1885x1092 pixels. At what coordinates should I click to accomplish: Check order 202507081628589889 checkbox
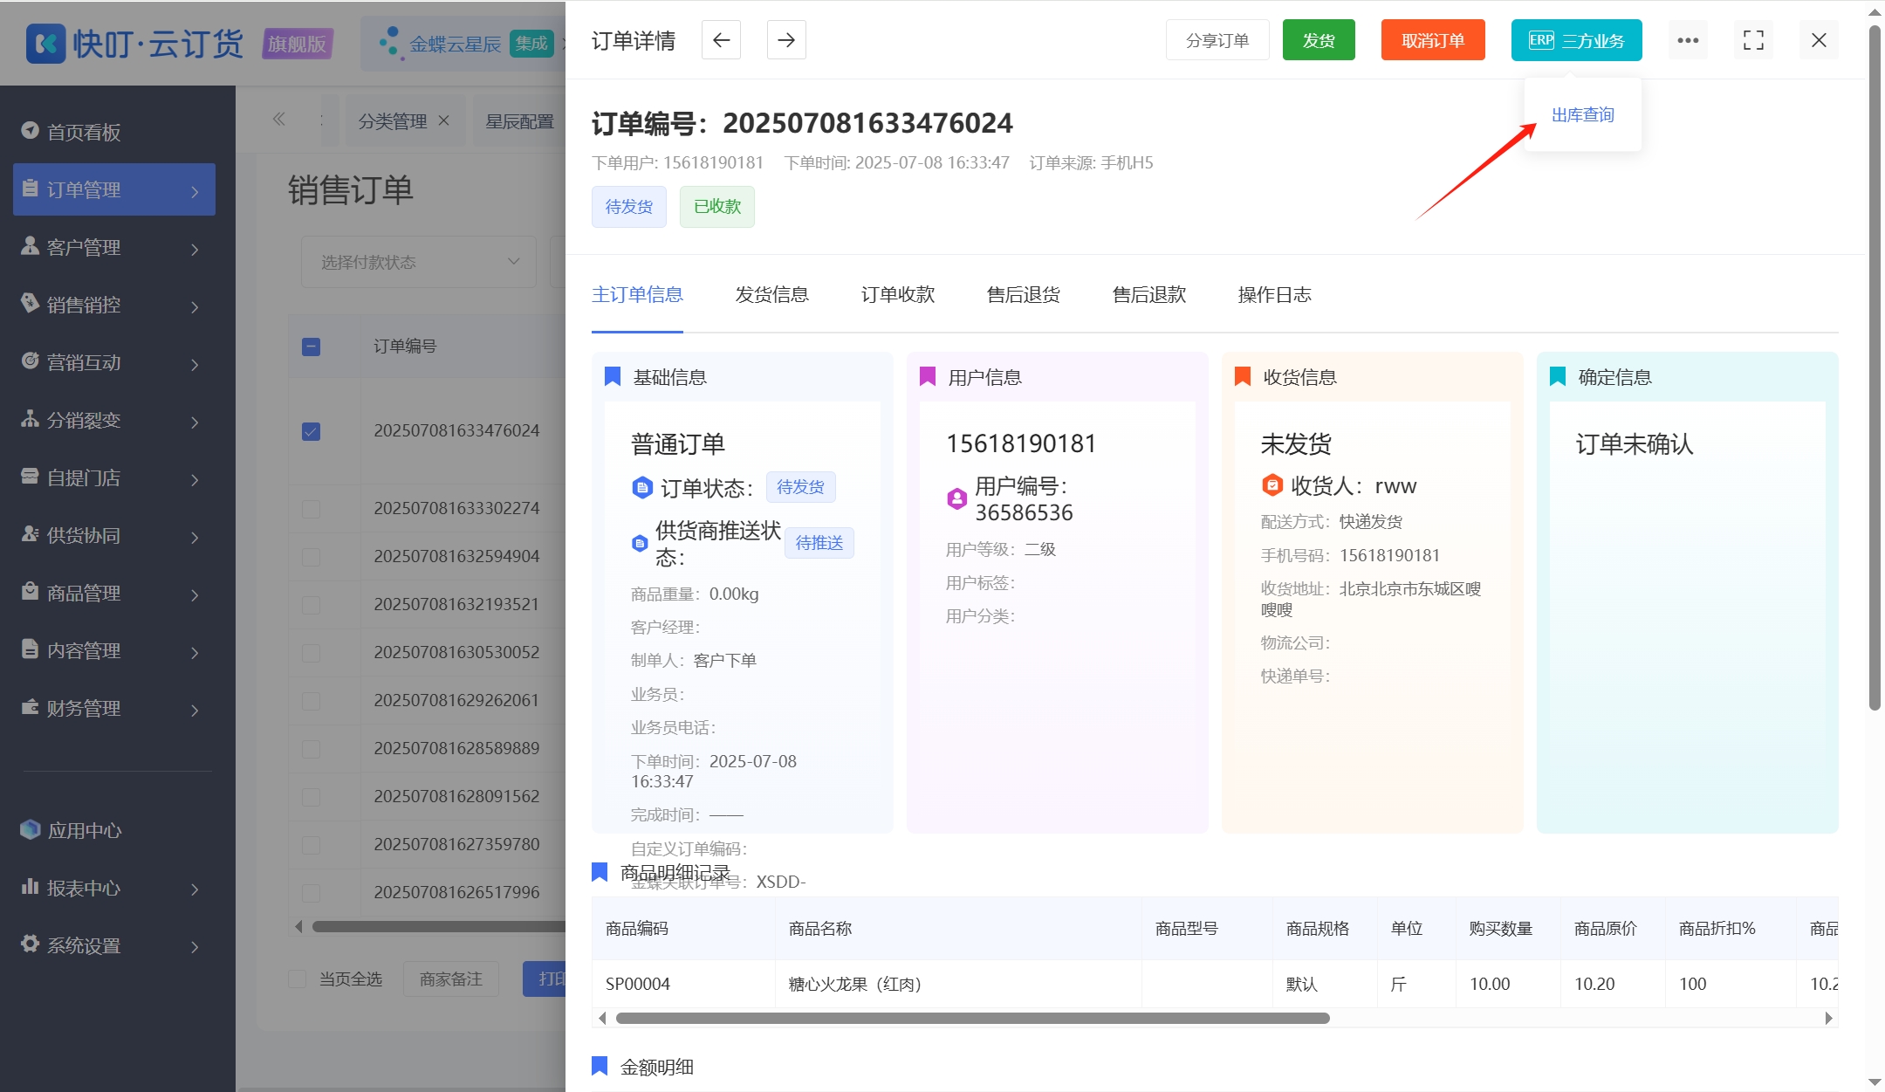(311, 749)
